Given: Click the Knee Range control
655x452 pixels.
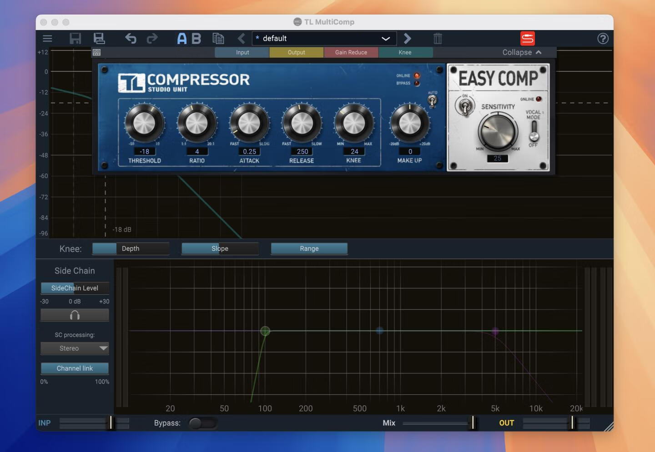Looking at the screenshot, I should pos(309,248).
